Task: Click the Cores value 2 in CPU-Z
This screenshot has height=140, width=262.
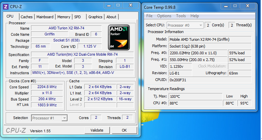Action: tap(96, 117)
